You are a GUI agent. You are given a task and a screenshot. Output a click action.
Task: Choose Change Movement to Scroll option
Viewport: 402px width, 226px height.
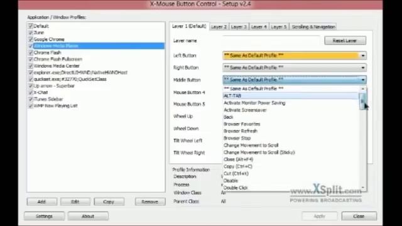tap(291, 145)
